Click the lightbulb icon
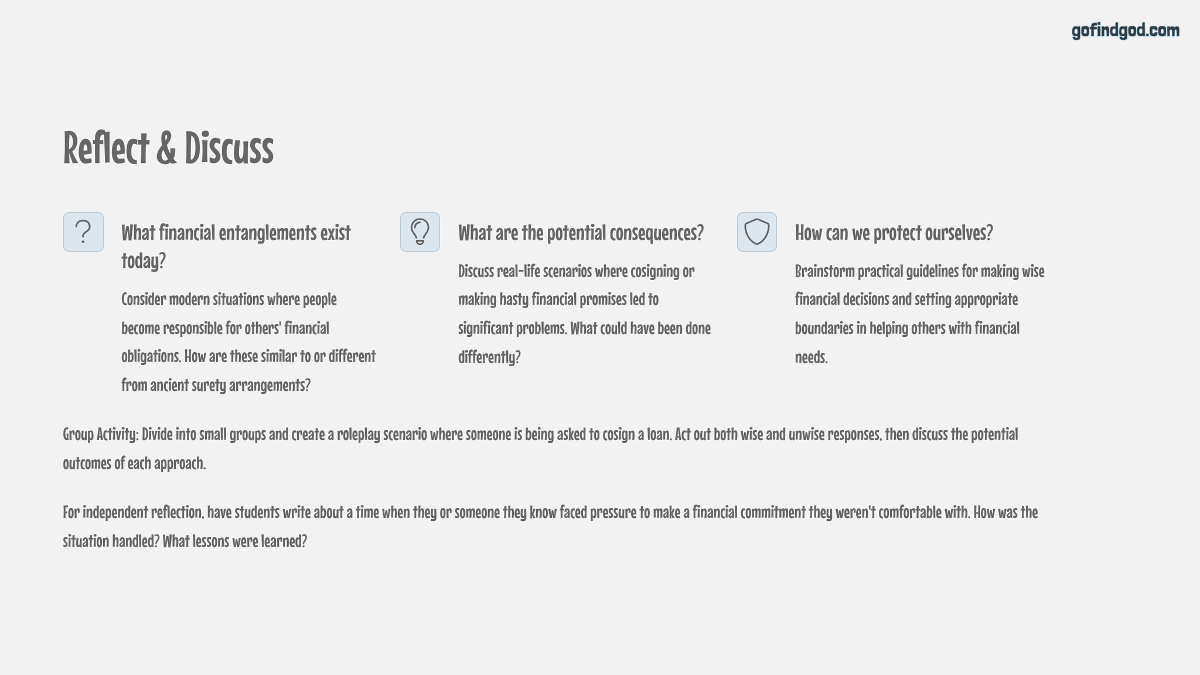The width and height of the screenshot is (1200, 675). (x=420, y=232)
